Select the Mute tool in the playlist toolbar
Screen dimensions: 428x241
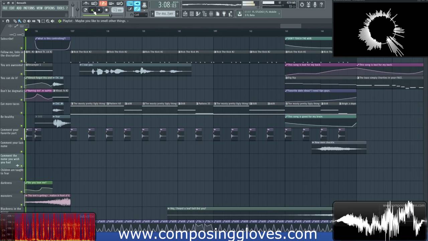29,21
